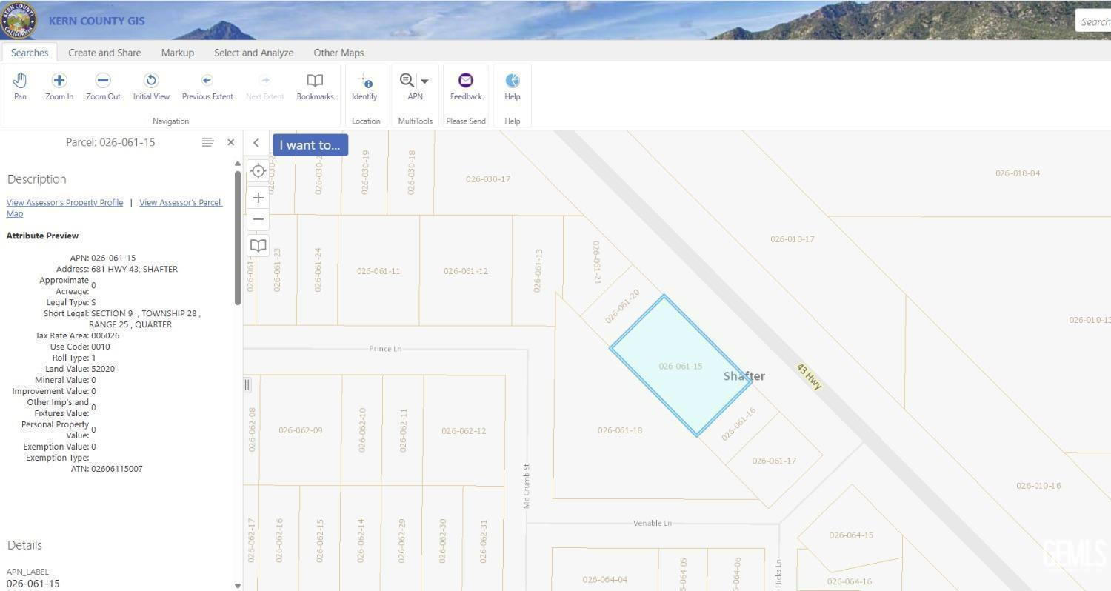
Task: Close the Parcel 026-061-15 panel
Action: pyautogui.click(x=231, y=142)
